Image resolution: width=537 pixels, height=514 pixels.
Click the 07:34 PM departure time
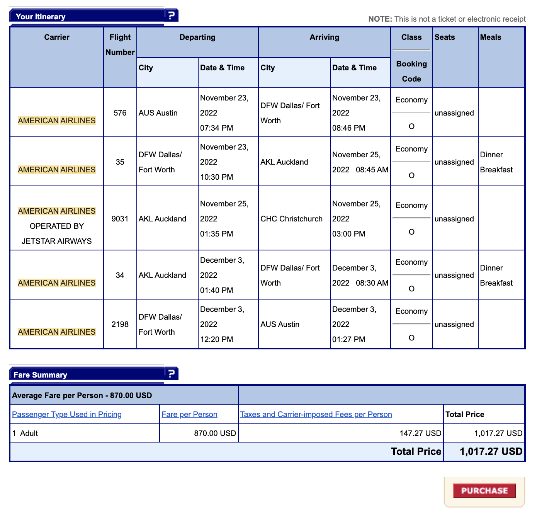point(217,128)
